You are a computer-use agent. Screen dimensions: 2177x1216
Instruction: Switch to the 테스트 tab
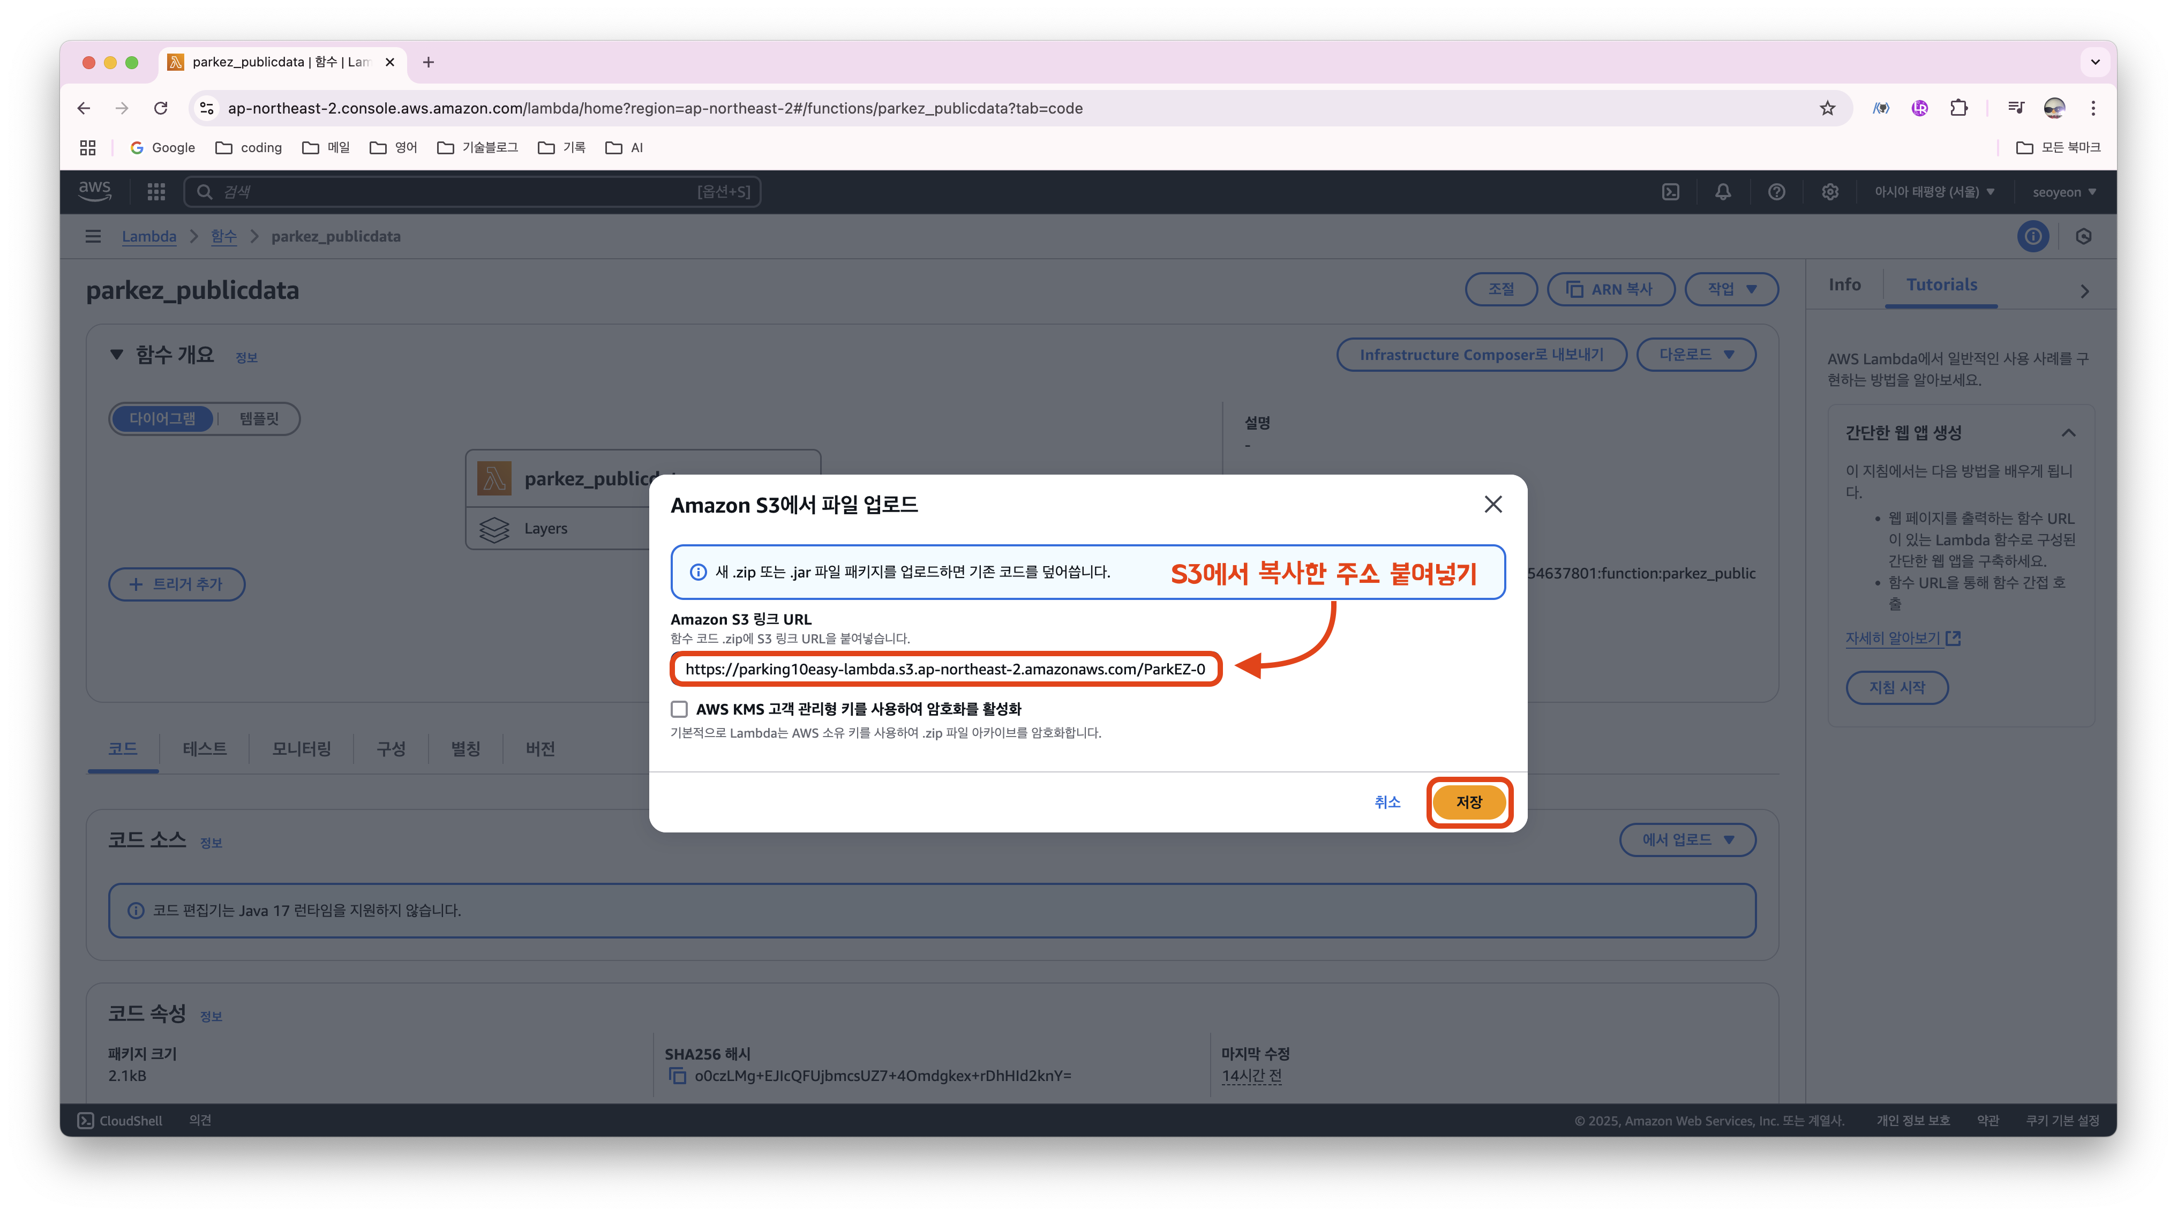(205, 749)
